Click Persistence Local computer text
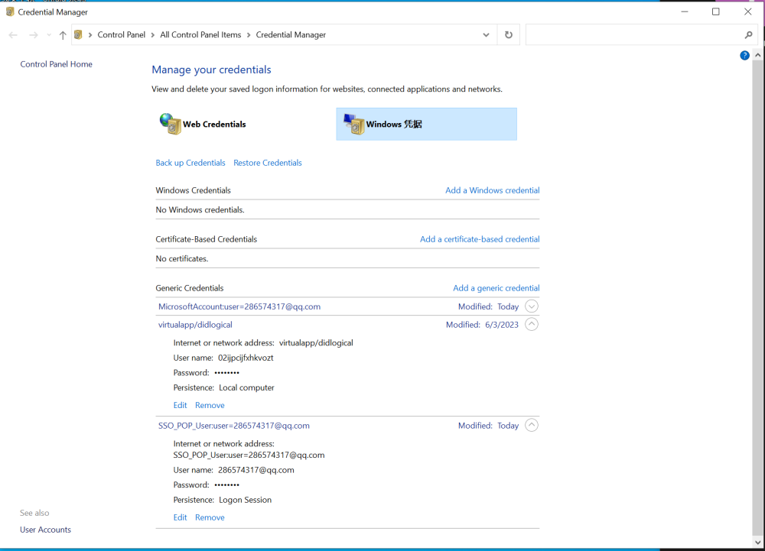Viewport: 765px width, 551px height. (224, 387)
